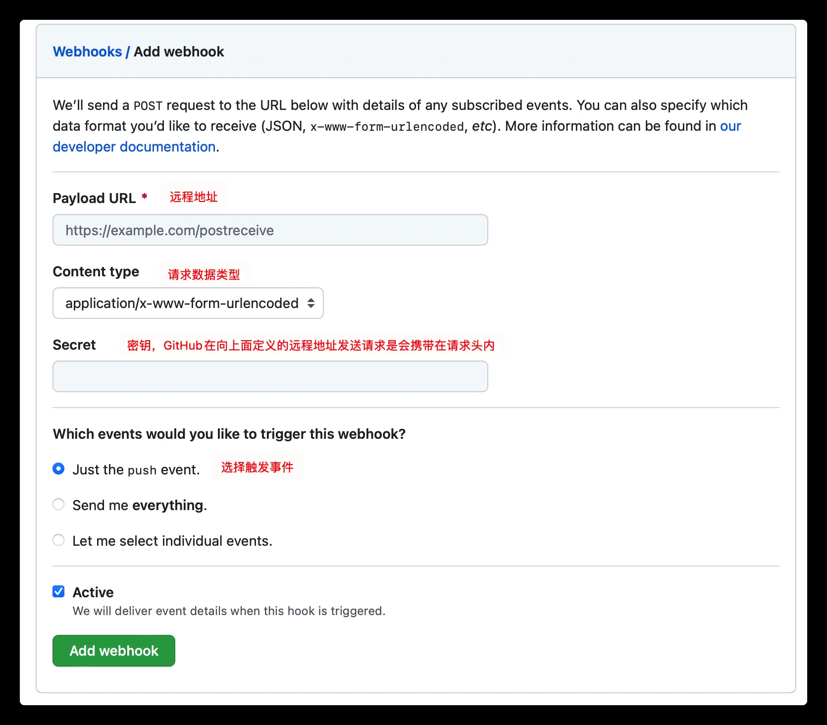827x725 pixels.
Task: Click the 'Just the push event.' label text
Action: [x=136, y=469]
